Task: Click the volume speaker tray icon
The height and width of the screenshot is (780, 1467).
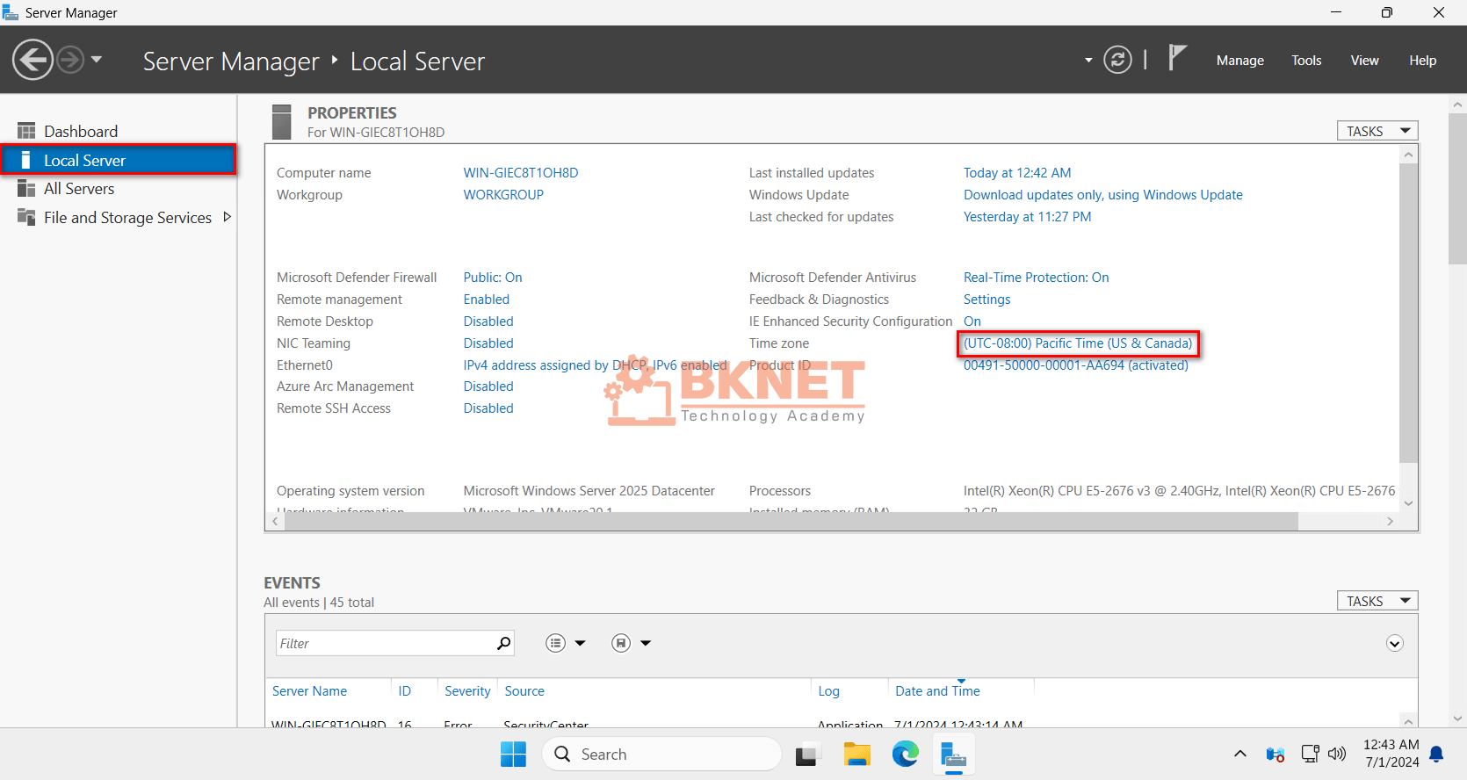Action: (x=1337, y=754)
